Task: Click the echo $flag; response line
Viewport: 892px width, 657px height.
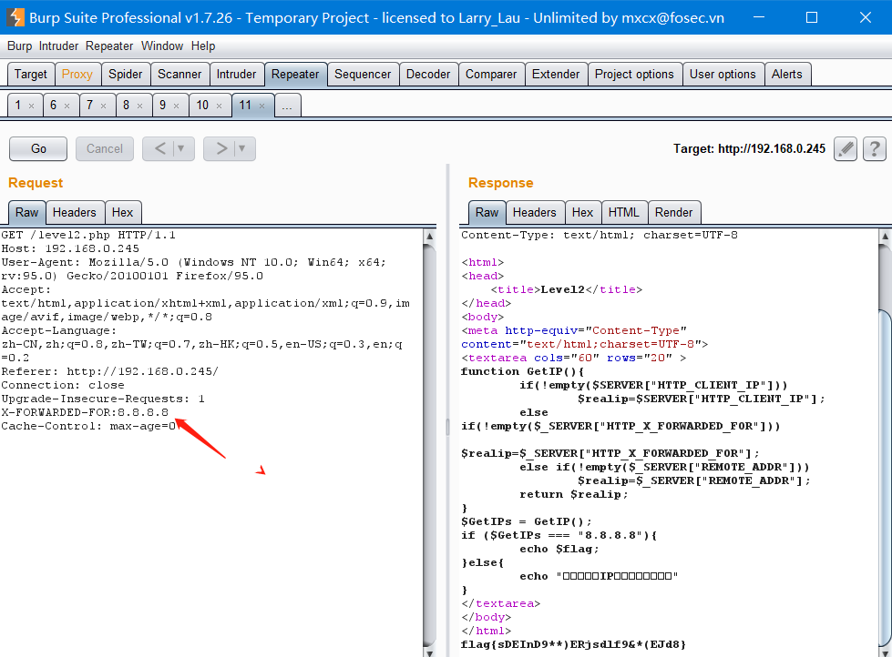Action: (559, 549)
